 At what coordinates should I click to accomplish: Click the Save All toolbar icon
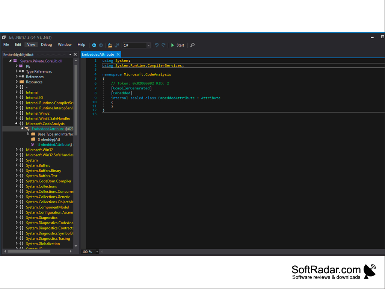coord(117,45)
